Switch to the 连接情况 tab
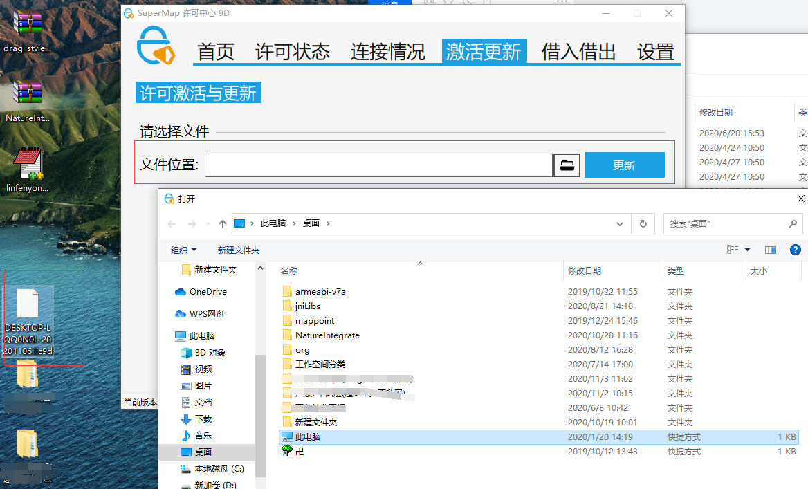 coord(388,51)
